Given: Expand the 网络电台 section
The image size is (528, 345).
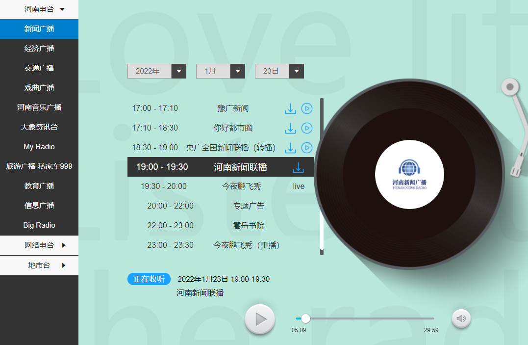Looking at the screenshot, I should tap(39, 245).
